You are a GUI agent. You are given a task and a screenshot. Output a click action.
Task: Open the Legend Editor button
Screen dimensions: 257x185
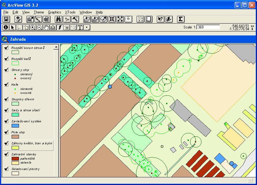point(38,19)
